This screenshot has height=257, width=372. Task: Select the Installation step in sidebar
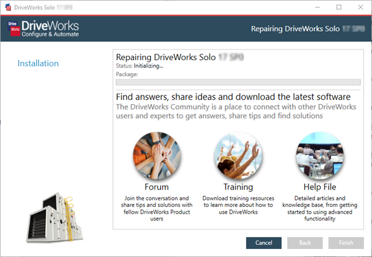coord(38,63)
